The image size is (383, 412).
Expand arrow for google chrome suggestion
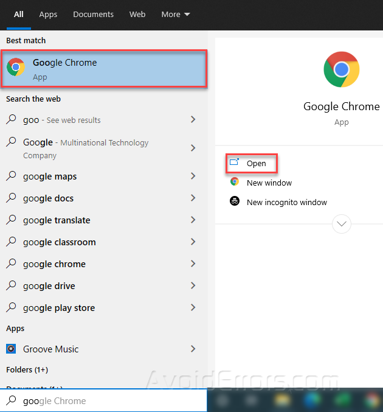193,264
